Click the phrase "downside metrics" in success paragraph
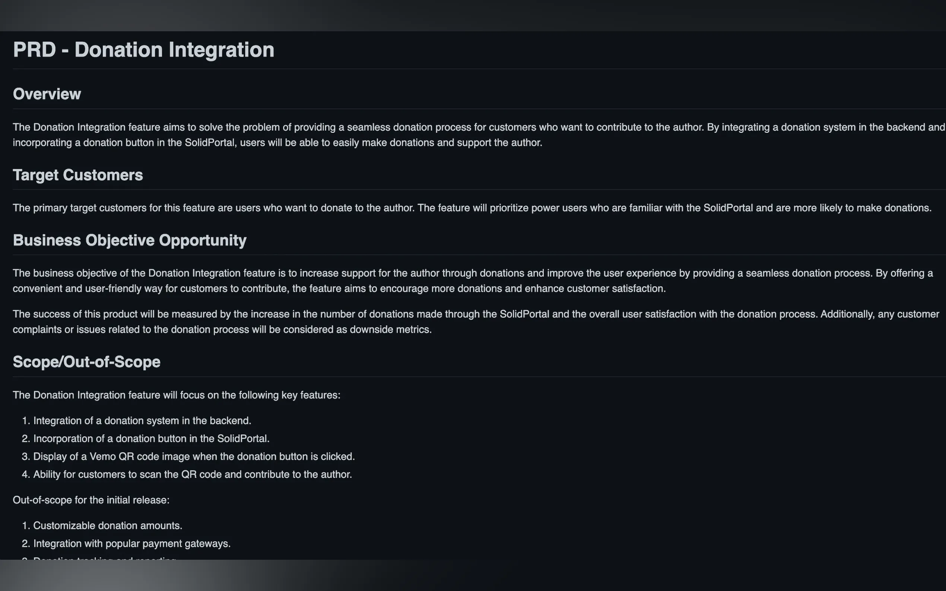The image size is (946, 591). 390,329
